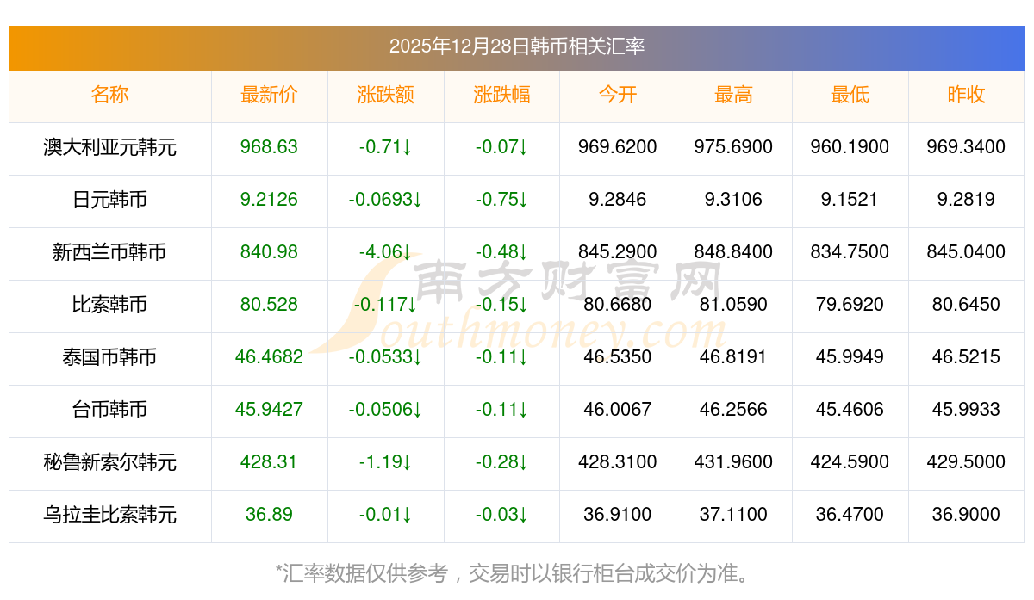Image resolution: width=1034 pixels, height=600 pixels.
Task: Select high value 46.8191
Action: 733,357
